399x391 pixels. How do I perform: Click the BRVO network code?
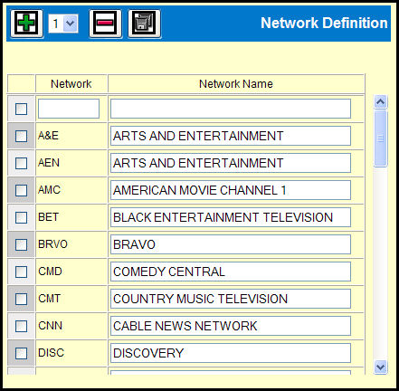[52, 244]
